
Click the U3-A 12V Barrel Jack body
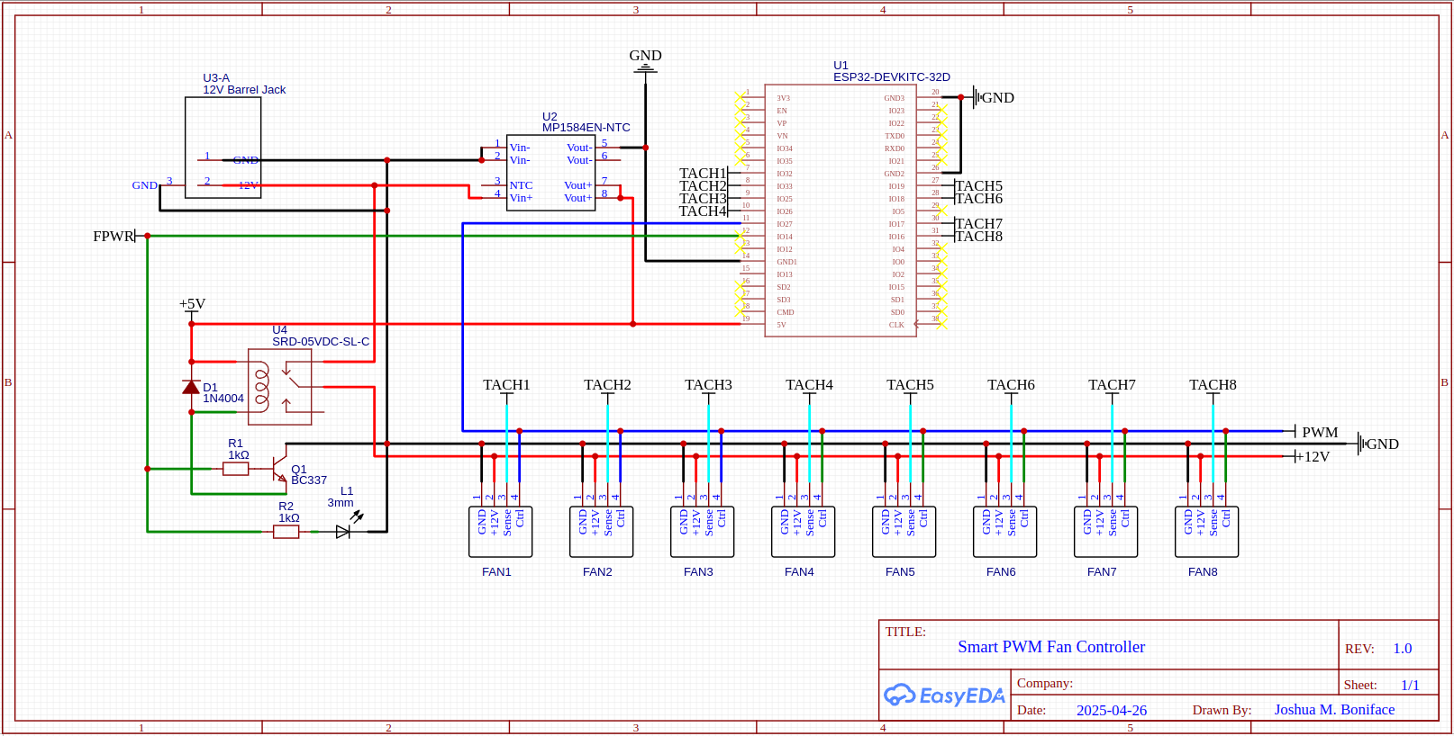click(x=223, y=148)
